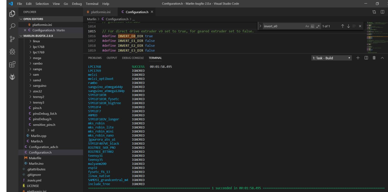Create a new terminal with plus icon

[x=358, y=58]
